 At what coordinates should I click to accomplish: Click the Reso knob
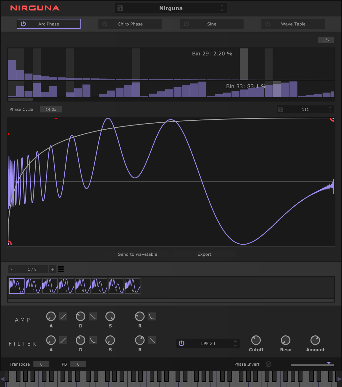tap(286, 340)
